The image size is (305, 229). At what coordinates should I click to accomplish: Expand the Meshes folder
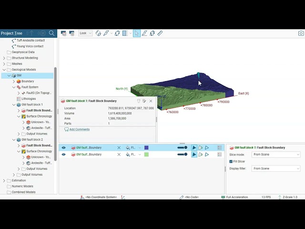point(4,63)
